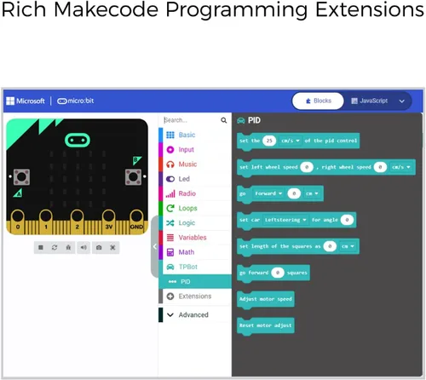Image resolution: width=426 pixels, height=380 pixels.
Task: Open cm/s dropdown in wheel speed block
Action: 401,167
